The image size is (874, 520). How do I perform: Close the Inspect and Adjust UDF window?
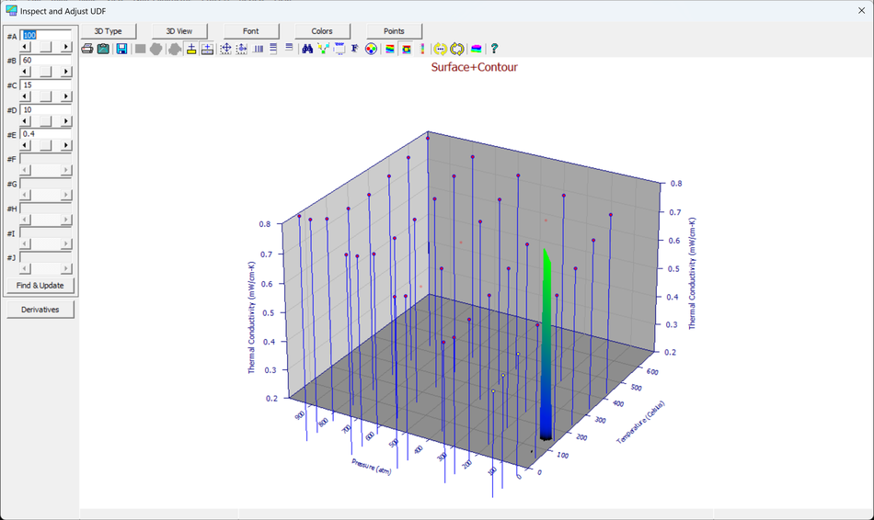coord(861,11)
